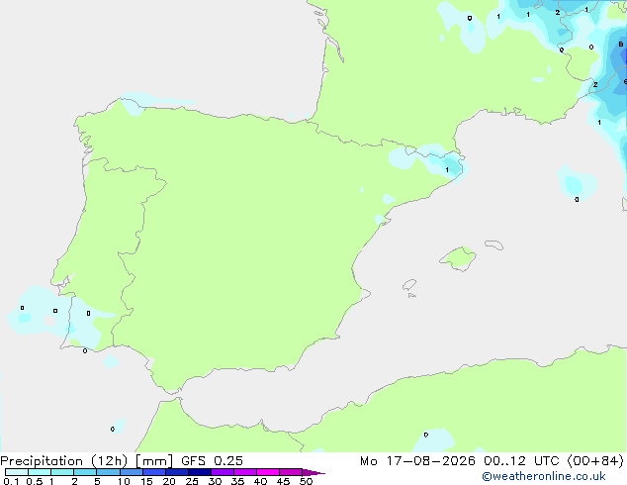Click the 1 value over northeast Catalonia
627x485 pixels.
(x=447, y=170)
